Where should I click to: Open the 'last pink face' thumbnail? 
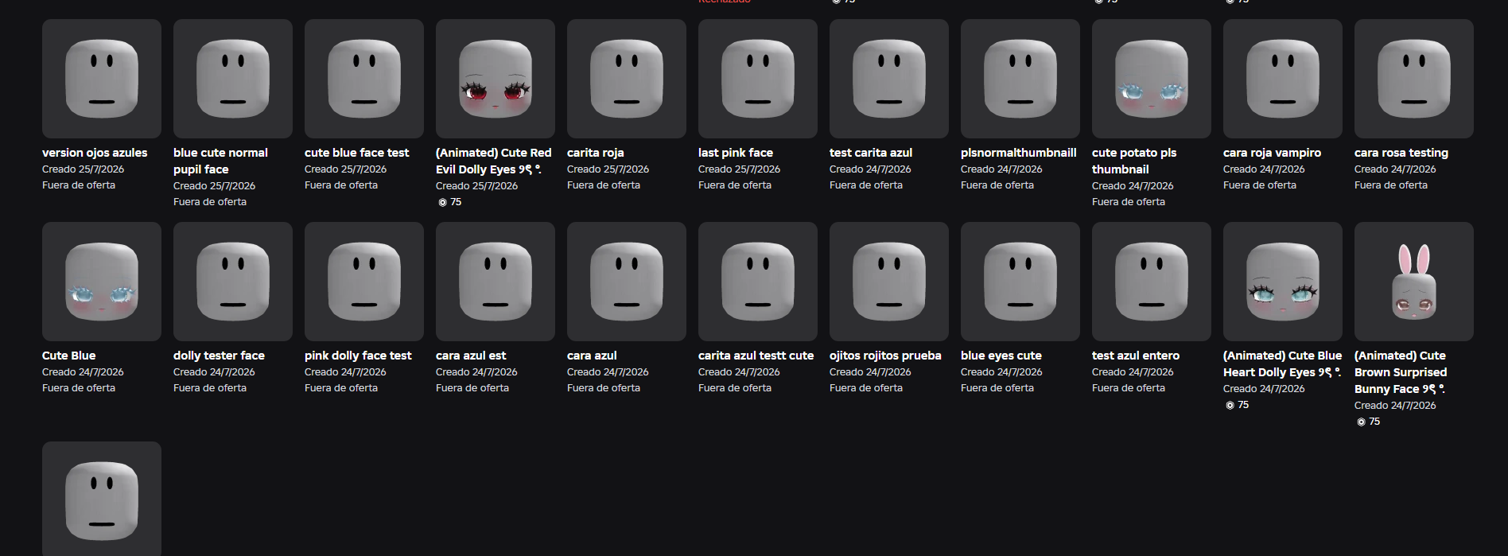click(758, 79)
